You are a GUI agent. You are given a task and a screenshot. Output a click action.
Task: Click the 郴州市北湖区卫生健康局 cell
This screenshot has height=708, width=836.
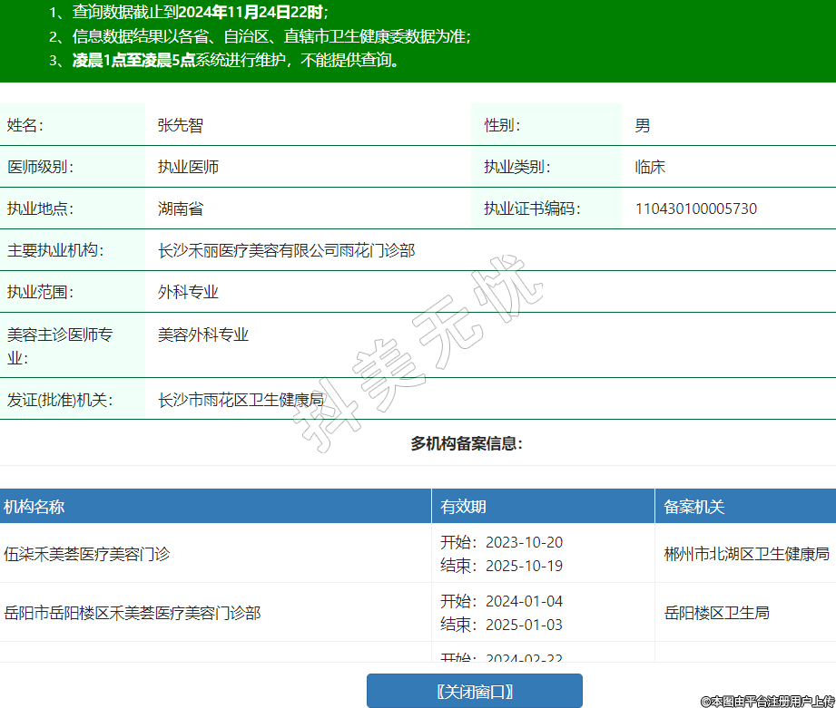746,553
